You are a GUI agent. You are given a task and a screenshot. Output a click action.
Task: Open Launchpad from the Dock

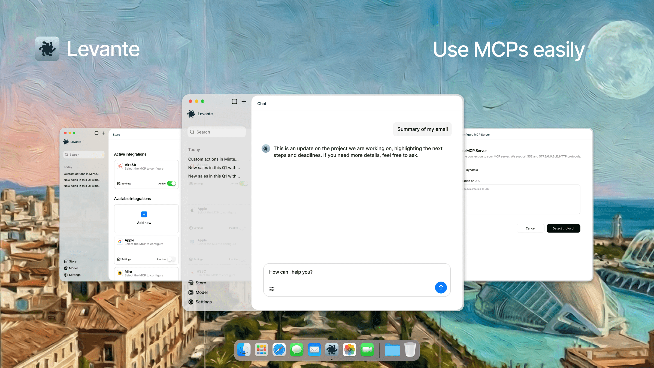pyautogui.click(x=261, y=350)
